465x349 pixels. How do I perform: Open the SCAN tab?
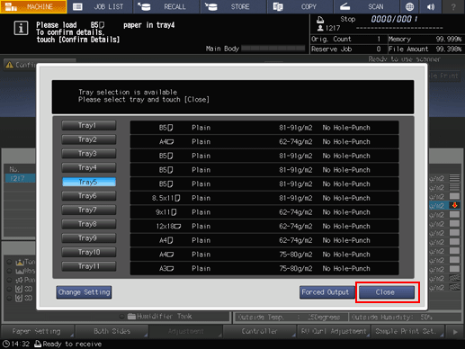tap(366, 6)
